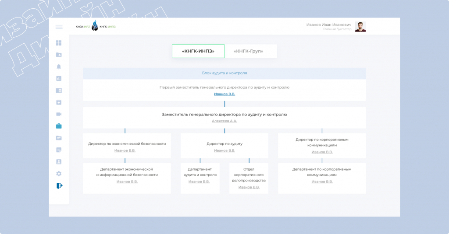Click the user avatar photo
Image resolution: width=449 pixels, height=234 pixels.
[x=360, y=27]
